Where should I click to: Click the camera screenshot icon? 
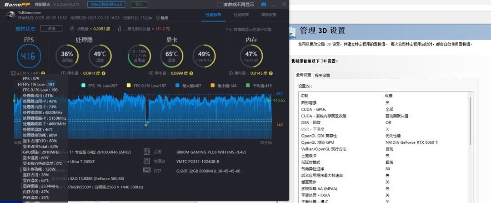click(263, 5)
